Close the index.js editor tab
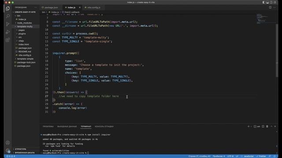282x158 pixels. [80, 7]
